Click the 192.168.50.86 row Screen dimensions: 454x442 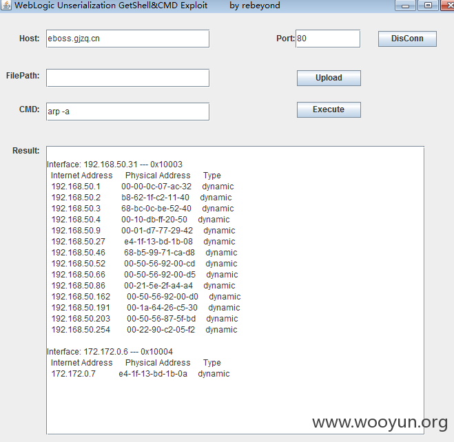point(143,285)
